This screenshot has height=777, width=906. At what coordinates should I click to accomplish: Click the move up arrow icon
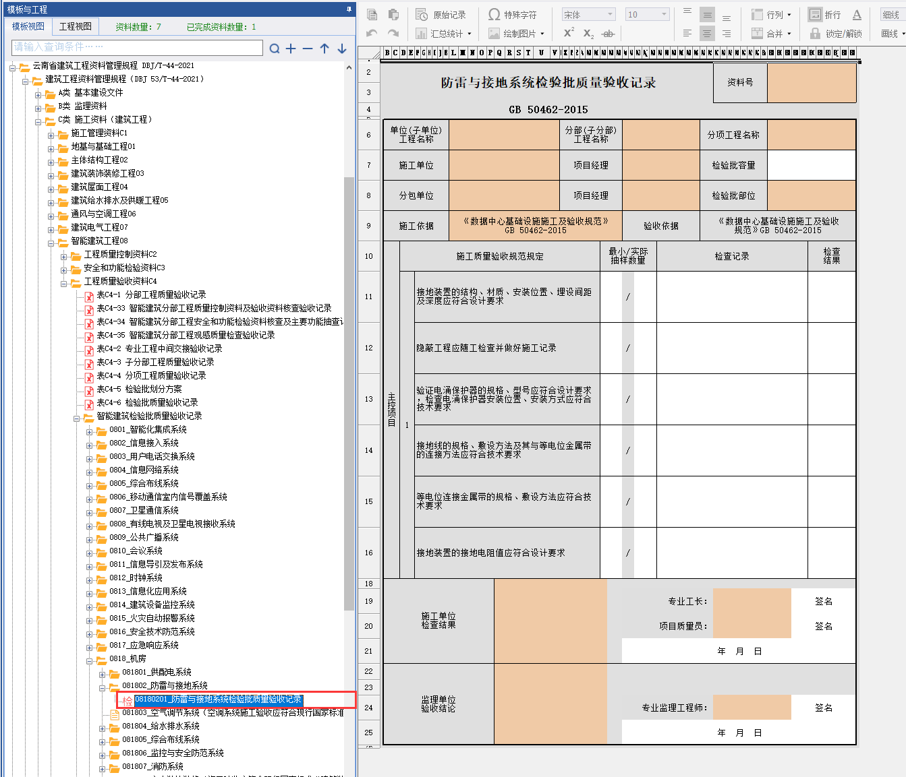(324, 48)
